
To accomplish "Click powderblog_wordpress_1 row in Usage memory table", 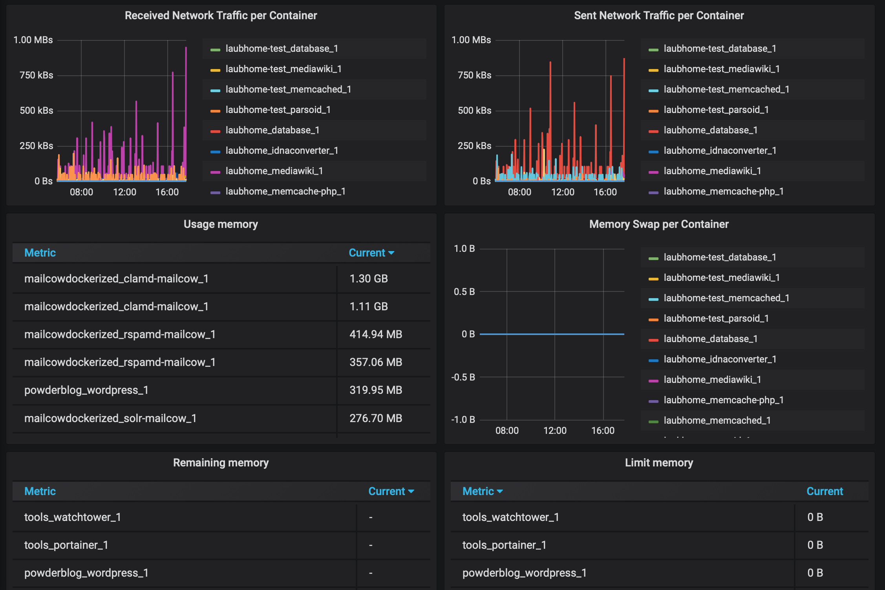I will (x=86, y=390).
